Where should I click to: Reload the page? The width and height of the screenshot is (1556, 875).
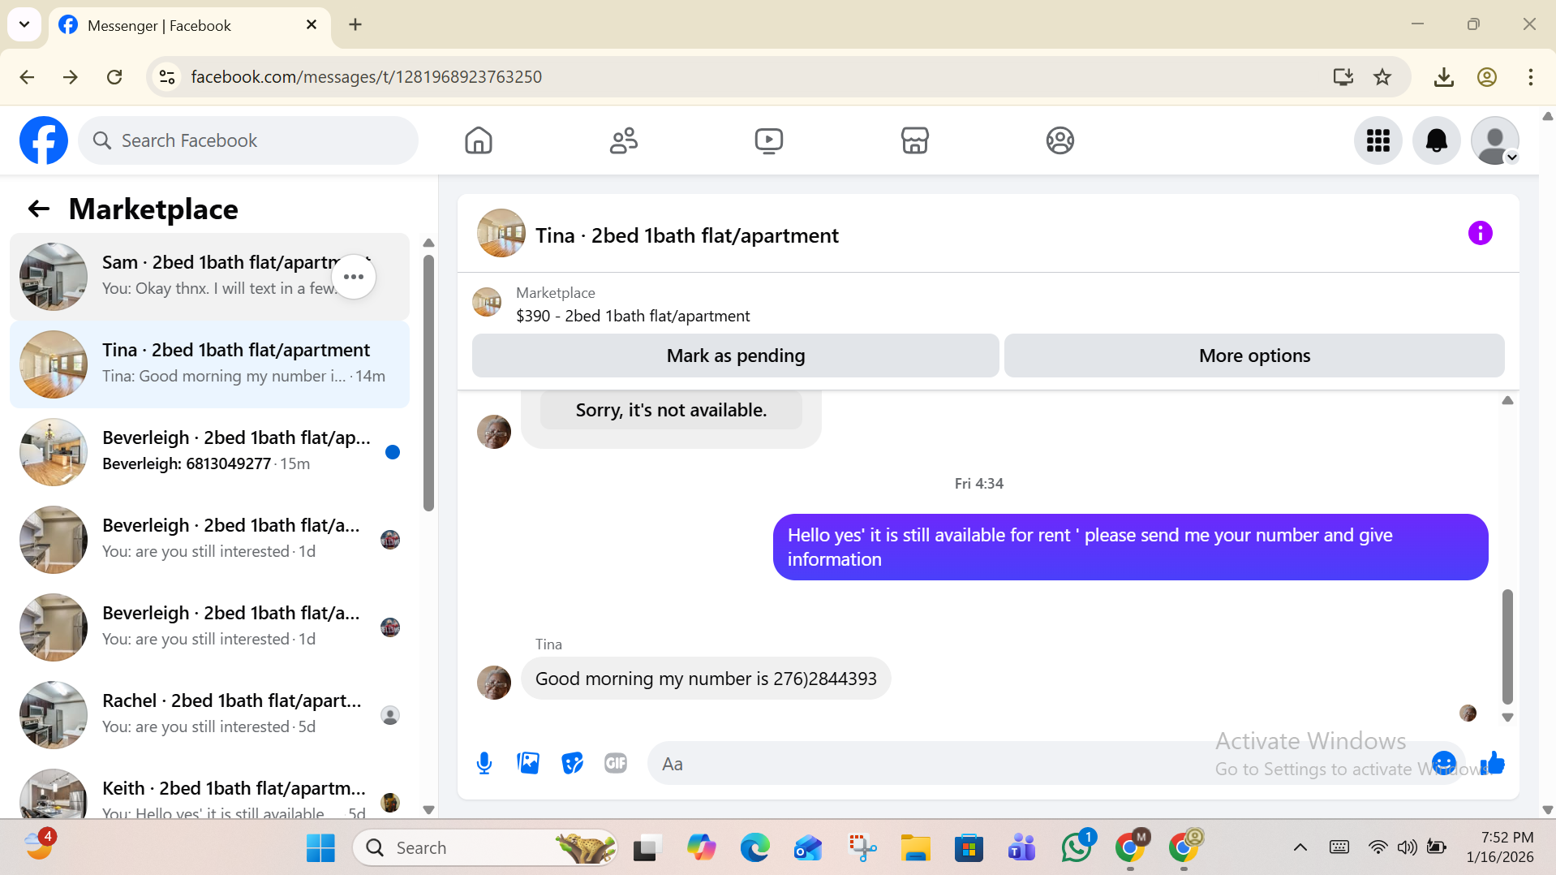(114, 77)
